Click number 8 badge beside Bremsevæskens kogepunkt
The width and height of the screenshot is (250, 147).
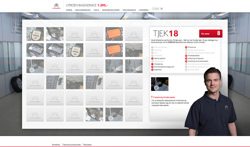tap(152, 67)
